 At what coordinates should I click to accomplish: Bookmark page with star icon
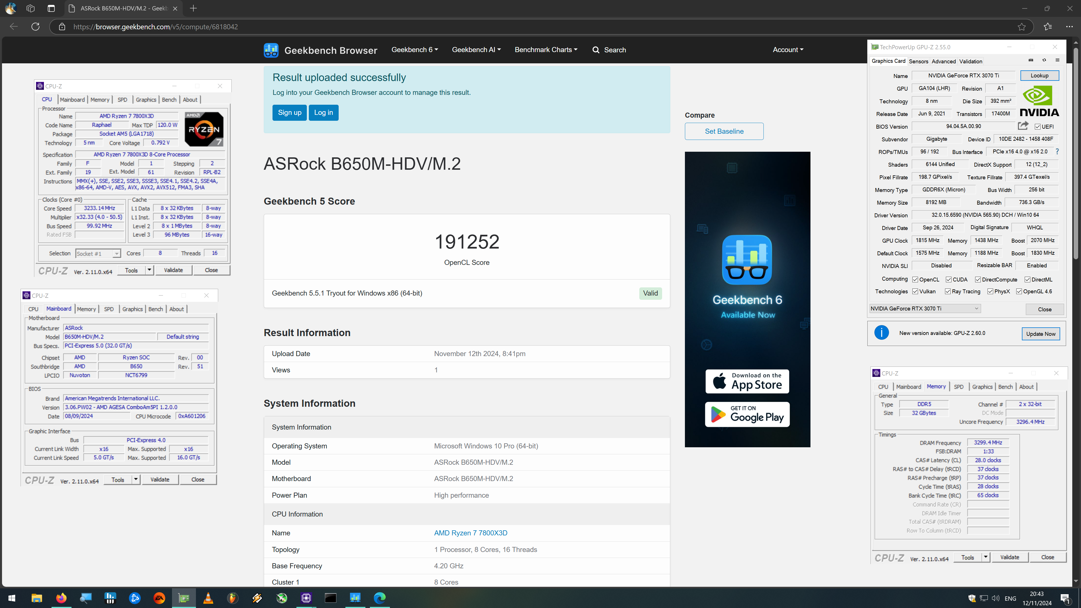pos(1021,27)
